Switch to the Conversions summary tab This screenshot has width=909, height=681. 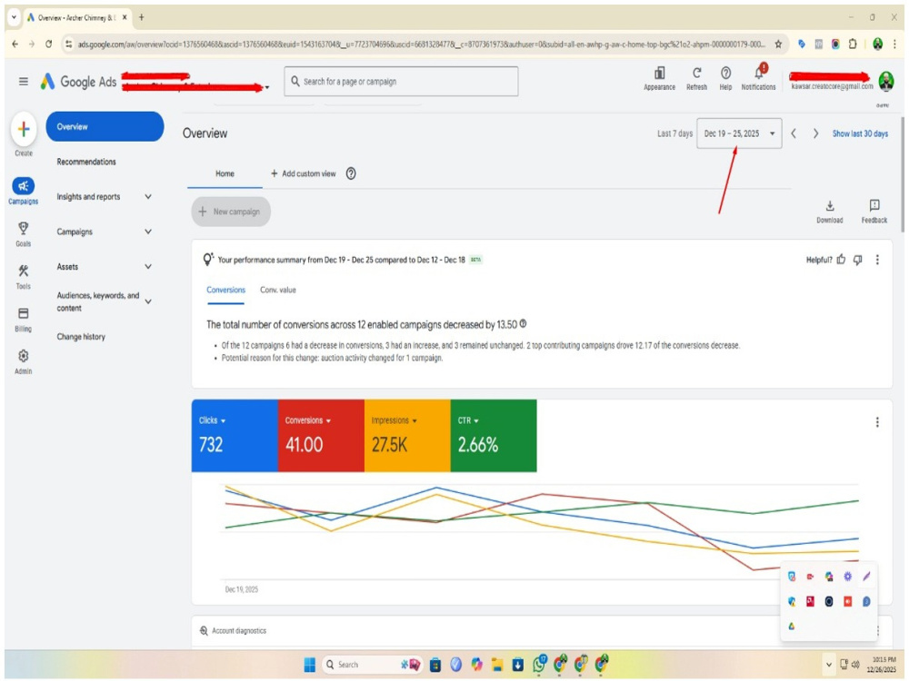tap(226, 290)
